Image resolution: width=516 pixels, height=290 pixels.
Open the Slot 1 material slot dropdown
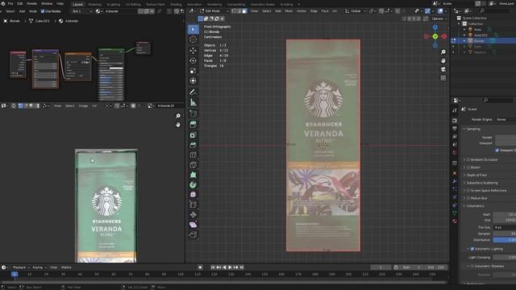82,11
